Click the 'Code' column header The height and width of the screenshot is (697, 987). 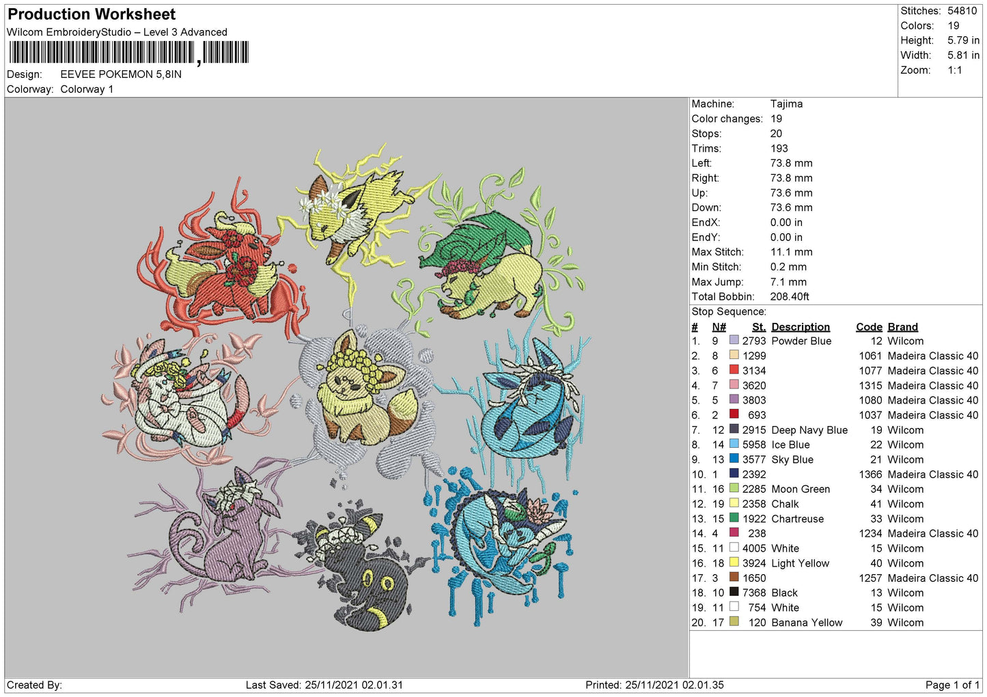pyautogui.click(x=870, y=327)
